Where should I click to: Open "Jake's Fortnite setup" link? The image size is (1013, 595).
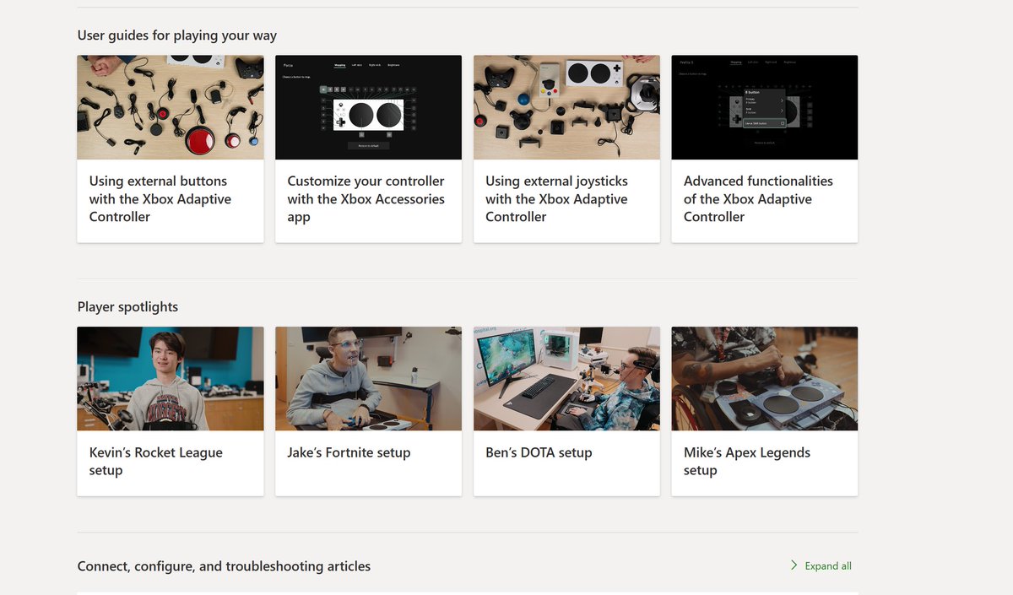coord(349,452)
